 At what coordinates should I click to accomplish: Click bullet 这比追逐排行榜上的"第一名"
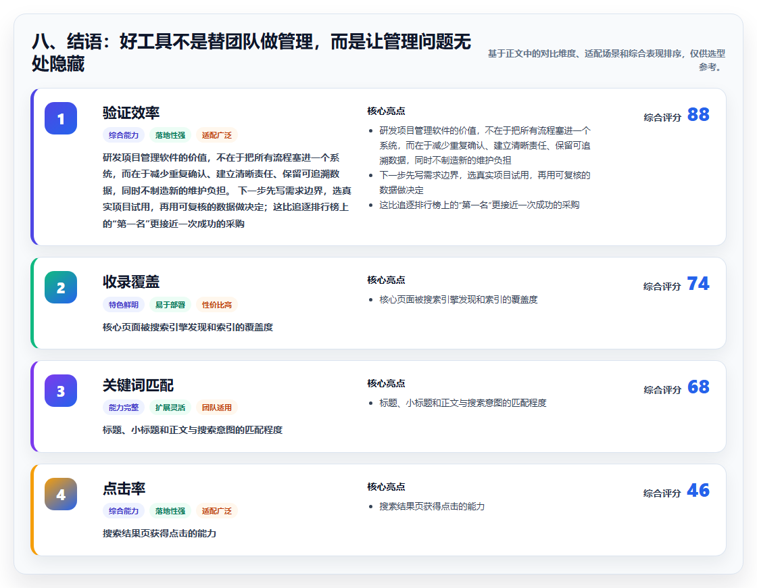[x=479, y=205]
